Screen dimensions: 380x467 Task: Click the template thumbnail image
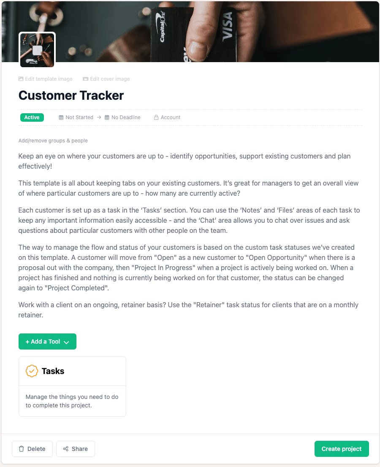(37, 49)
